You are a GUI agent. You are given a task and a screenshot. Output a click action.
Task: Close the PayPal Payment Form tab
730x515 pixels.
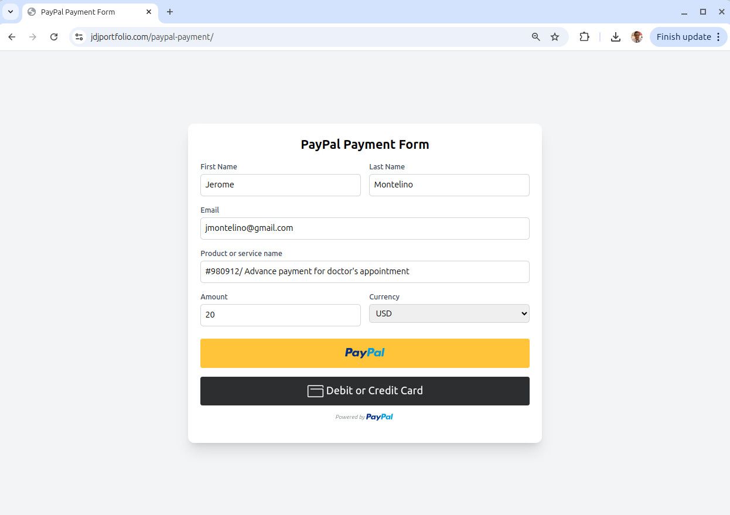149,12
